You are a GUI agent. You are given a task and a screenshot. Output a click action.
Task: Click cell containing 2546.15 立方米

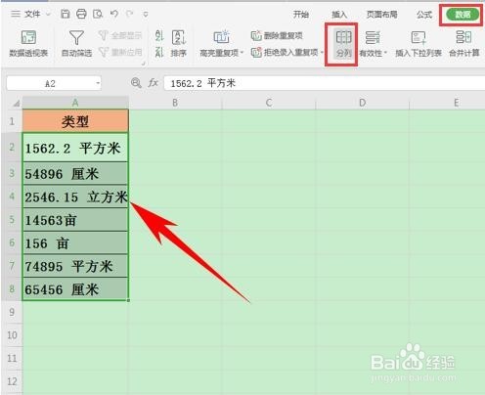(x=75, y=197)
